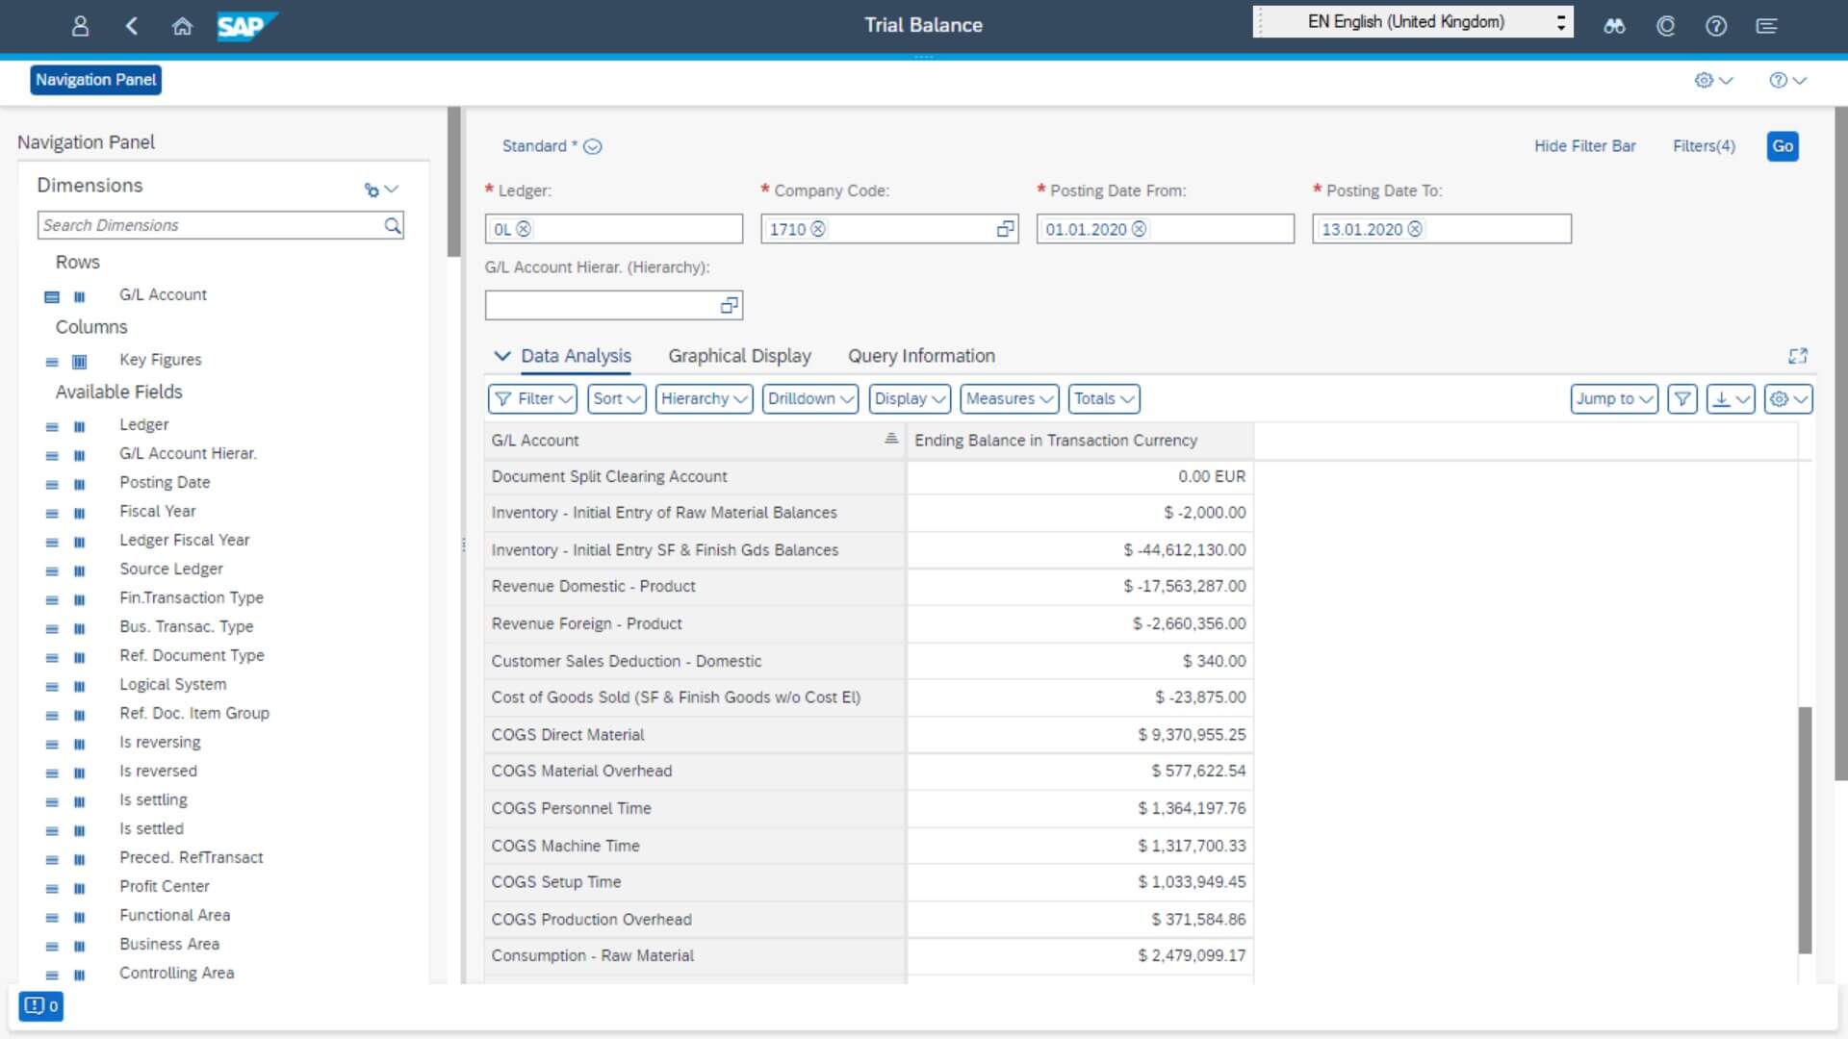This screenshot has width=1848, height=1039.
Task: Switch to the Query Information tab
Action: [920, 356]
